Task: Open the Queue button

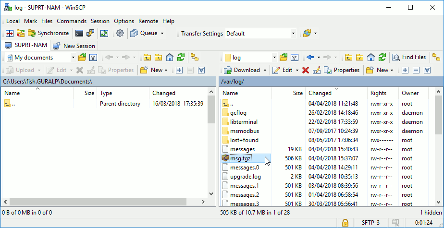Action: (144, 34)
